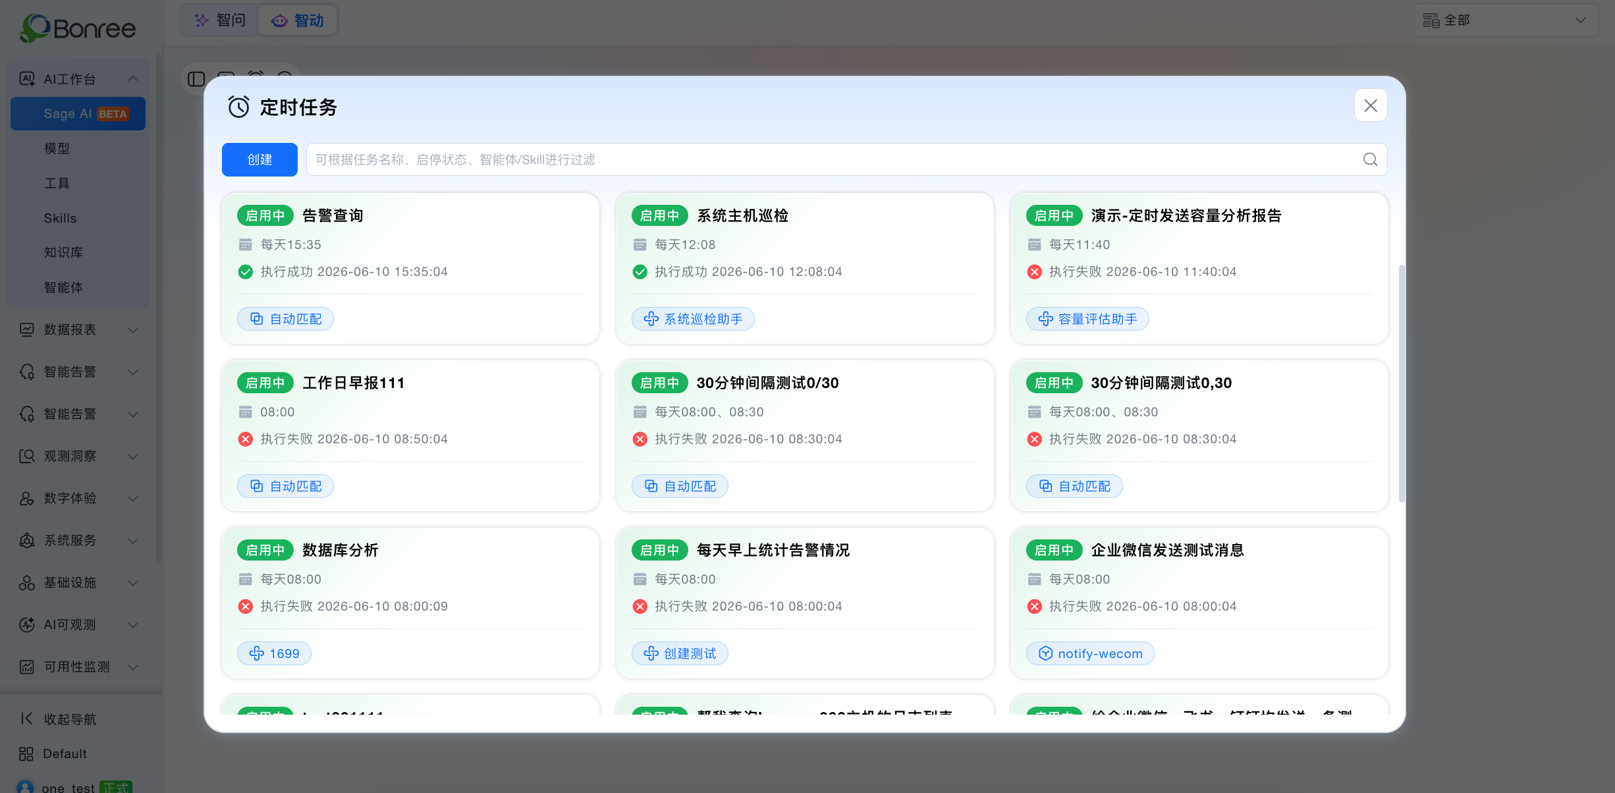Toggle 启用中 status on 工作日早报111 card
The width and height of the screenshot is (1615, 793).
(265, 383)
